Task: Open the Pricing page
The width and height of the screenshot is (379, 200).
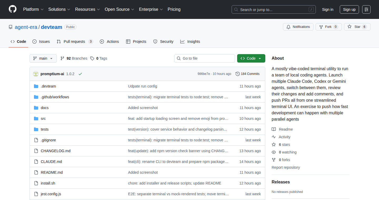Action: click(174, 9)
